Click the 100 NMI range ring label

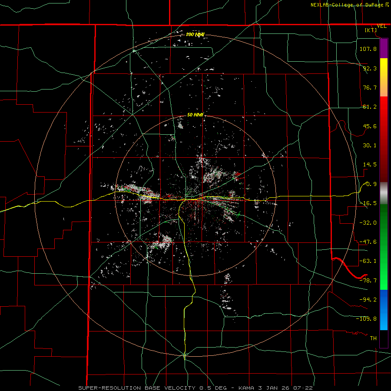(195, 34)
